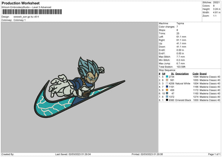Select the Emerald Black color swatch

[167, 100]
